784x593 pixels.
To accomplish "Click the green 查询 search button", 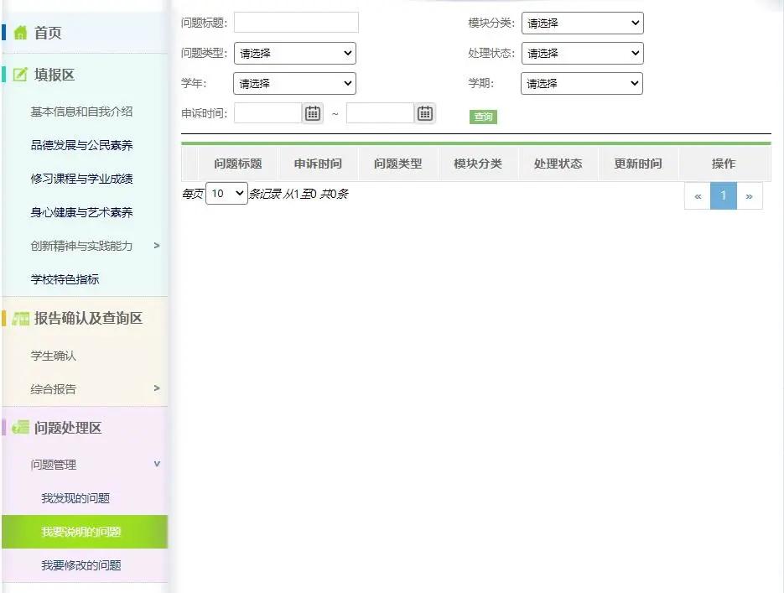I will (483, 117).
